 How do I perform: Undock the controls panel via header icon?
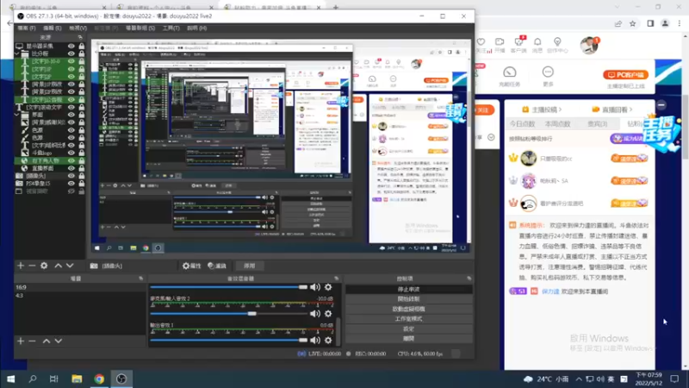click(469, 278)
